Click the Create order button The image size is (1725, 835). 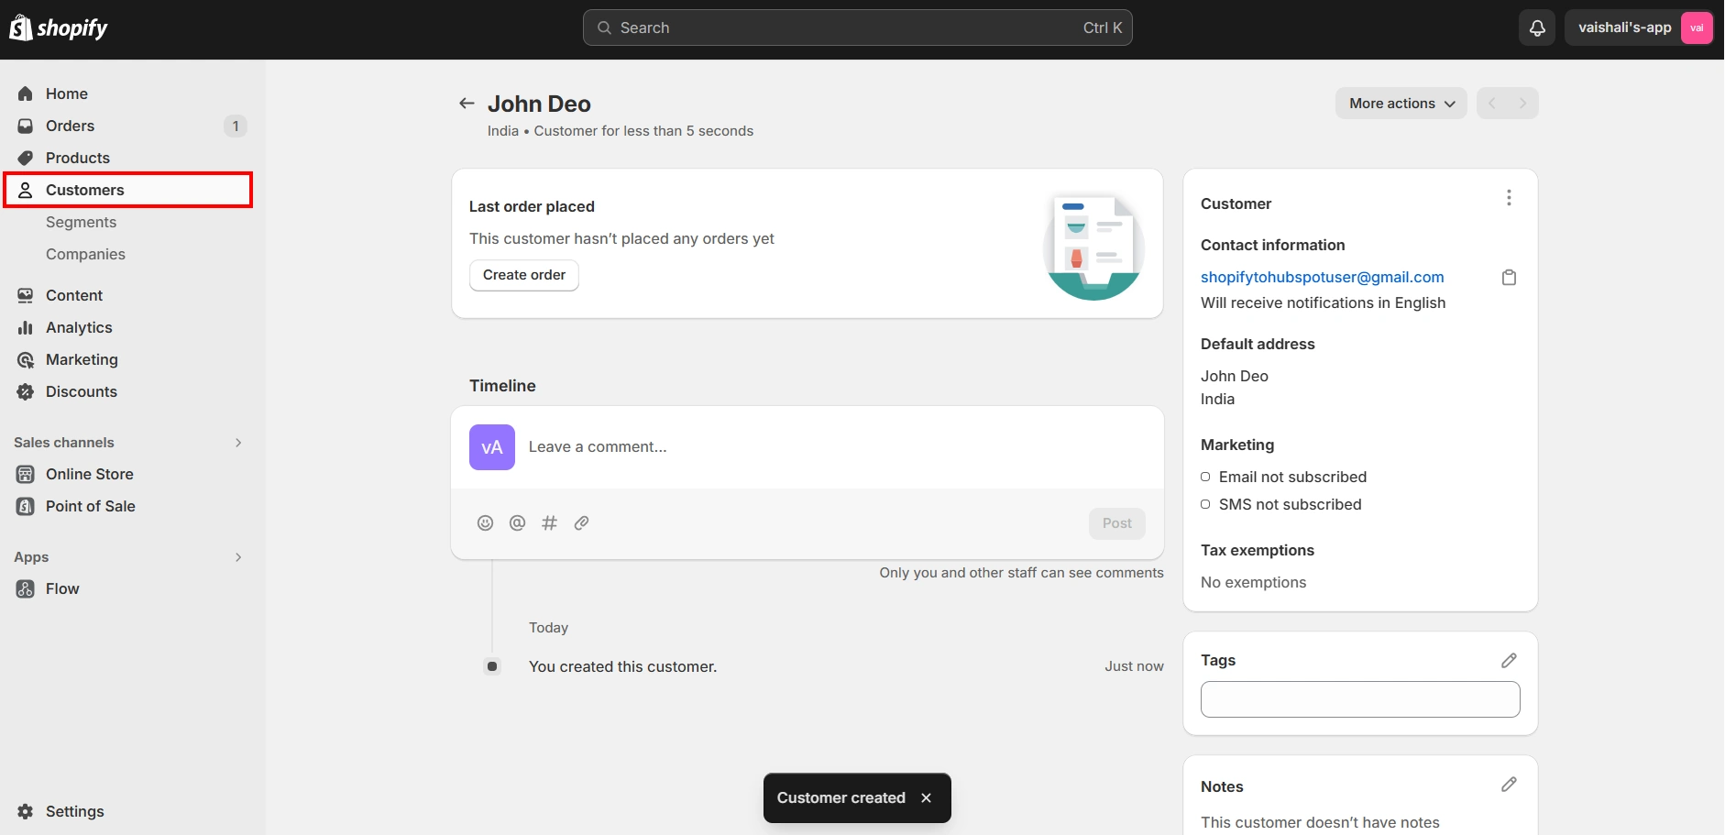click(523, 275)
